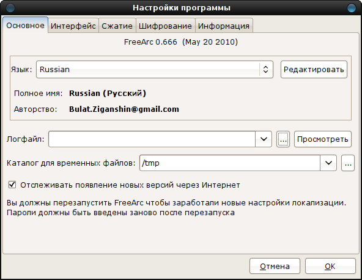This screenshot has width=362, height=280.
Task: Click the Редактировать button
Action: point(314,70)
